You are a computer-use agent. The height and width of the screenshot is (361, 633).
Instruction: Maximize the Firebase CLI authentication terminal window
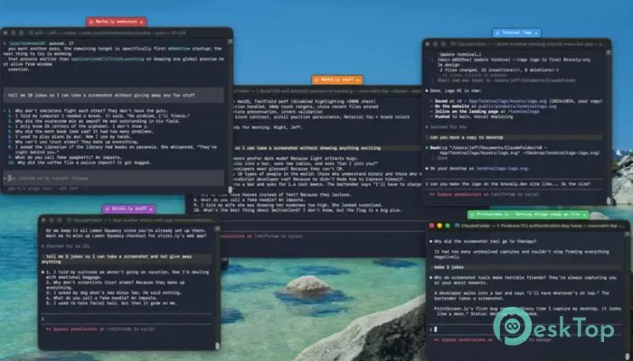pos(448,226)
